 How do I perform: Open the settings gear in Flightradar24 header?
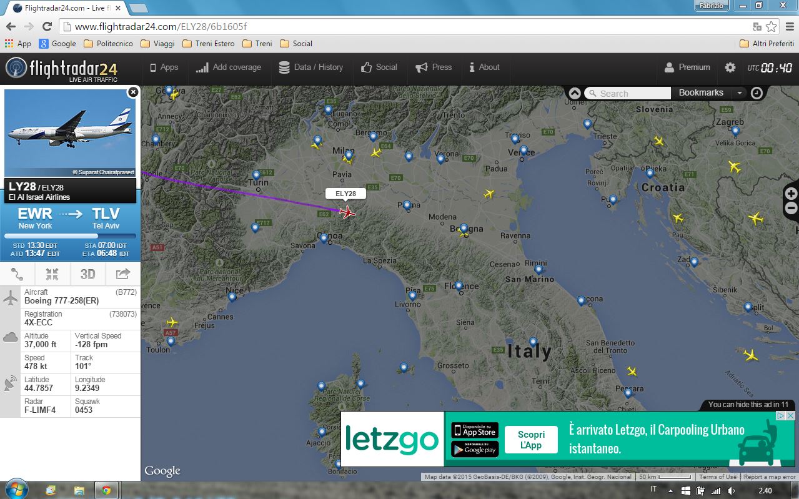coord(730,67)
